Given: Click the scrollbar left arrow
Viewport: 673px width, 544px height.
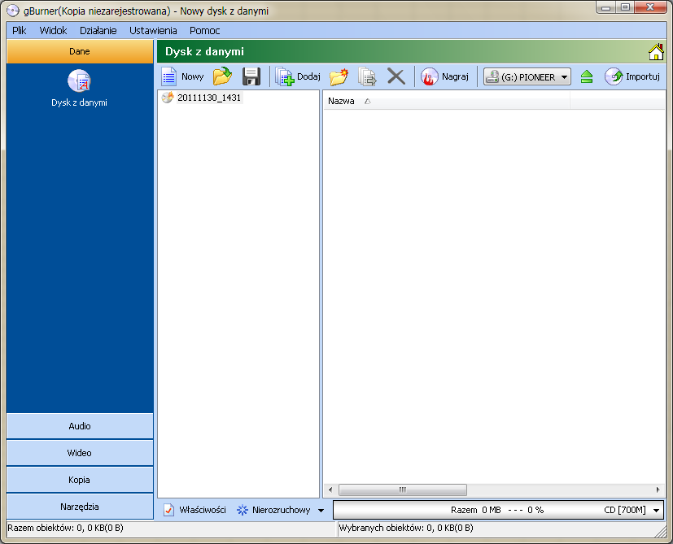Looking at the screenshot, I should [330, 490].
